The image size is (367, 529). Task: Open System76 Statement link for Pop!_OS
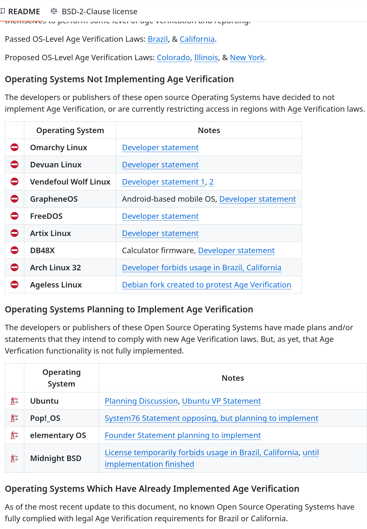pyautogui.click(x=211, y=418)
